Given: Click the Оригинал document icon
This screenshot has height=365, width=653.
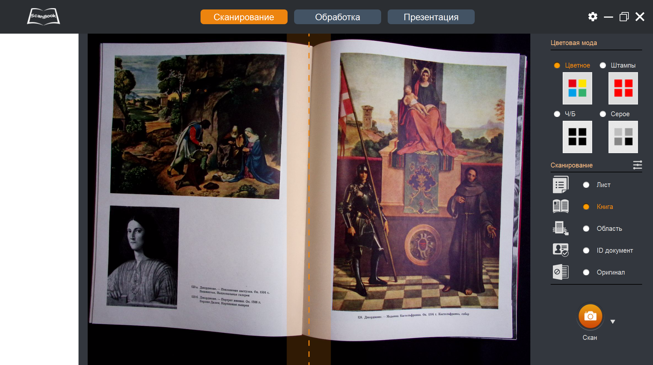Looking at the screenshot, I should click(560, 272).
